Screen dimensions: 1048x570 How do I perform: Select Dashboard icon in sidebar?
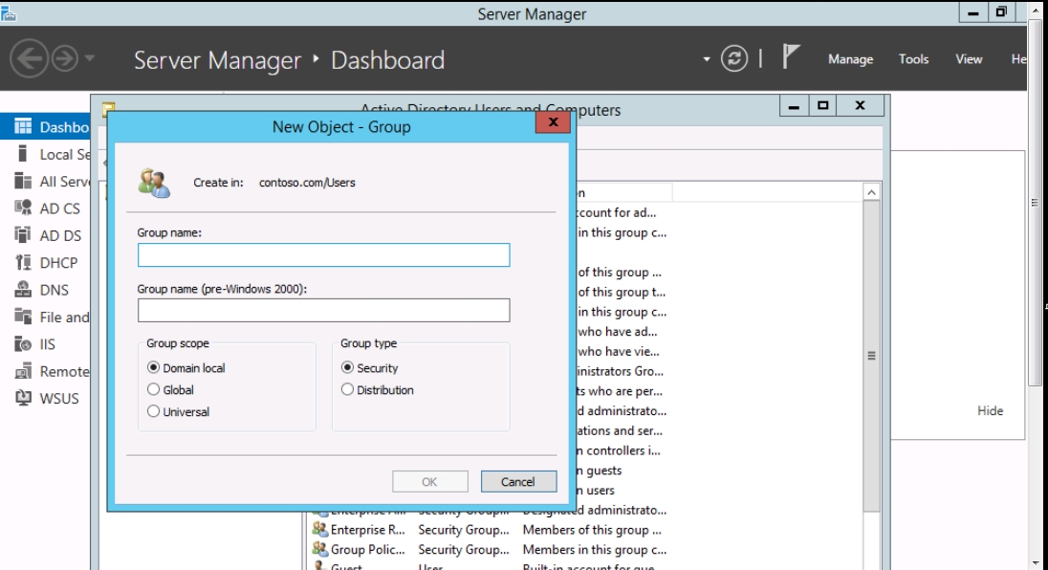[23, 126]
